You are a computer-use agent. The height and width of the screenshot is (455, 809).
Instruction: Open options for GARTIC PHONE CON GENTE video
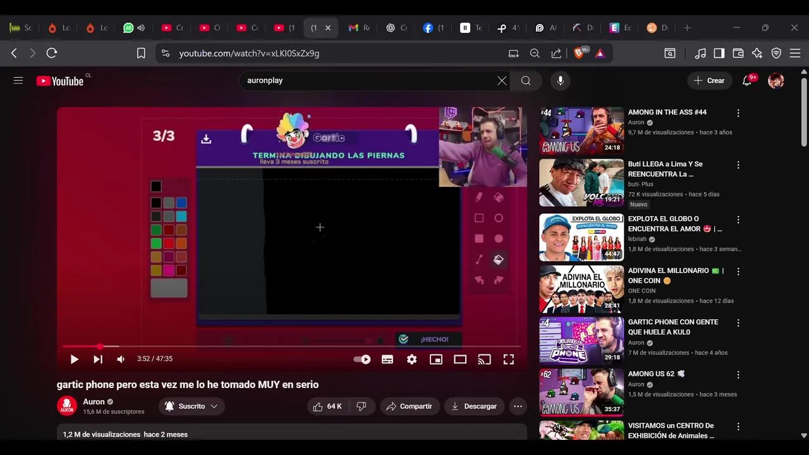coord(738,323)
